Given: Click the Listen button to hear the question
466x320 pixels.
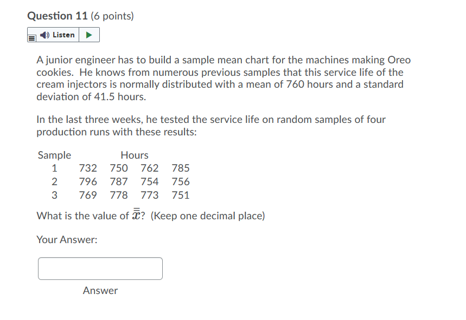Looking at the screenshot, I should (x=54, y=34).
